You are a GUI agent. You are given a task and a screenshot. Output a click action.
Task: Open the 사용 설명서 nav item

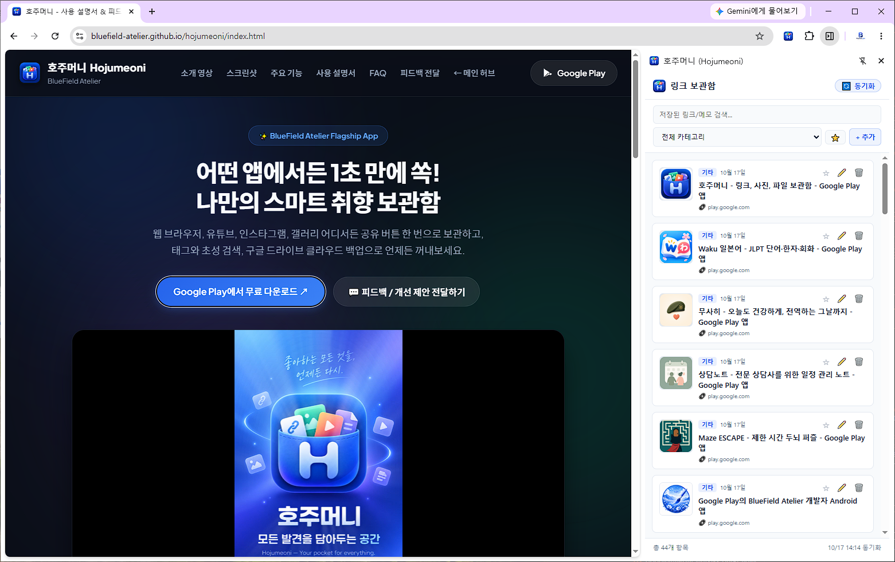point(335,73)
